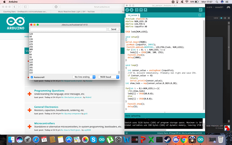Open the Programming Questions forum
The width and height of the screenshot is (232, 145).
pyautogui.click(x=49, y=90)
